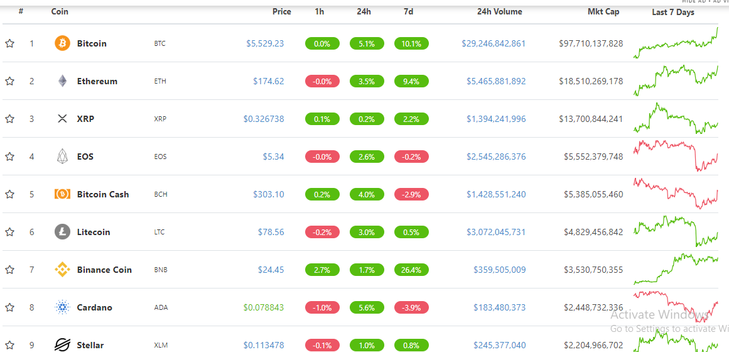Screen dimensions: 729x352
Task: Add Binance Coin to favorites star
Action: (9, 270)
